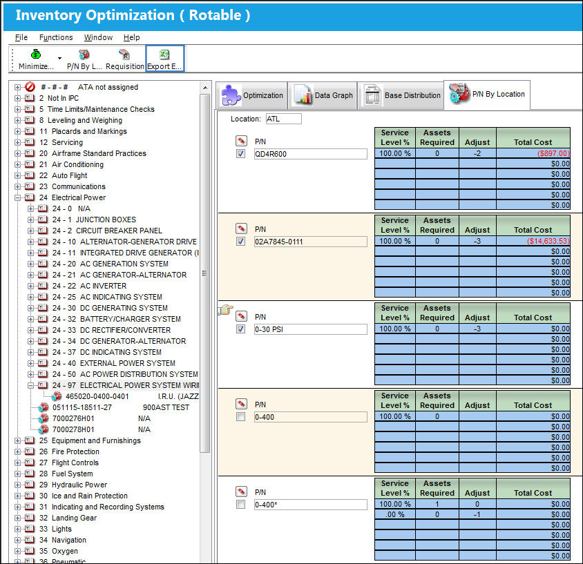Select the P/N By Location tab
The image size is (583, 564).
pyautogui.click(x=487, y=95)
